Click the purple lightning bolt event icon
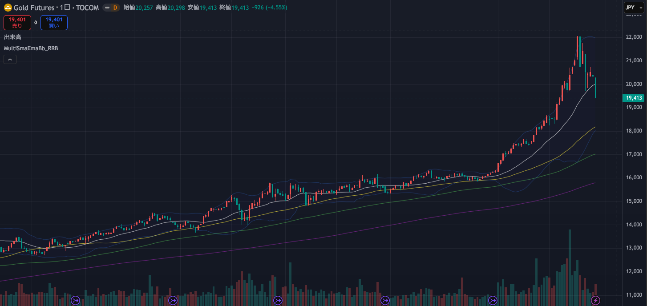Screen dimensions: 647x306 595,301
